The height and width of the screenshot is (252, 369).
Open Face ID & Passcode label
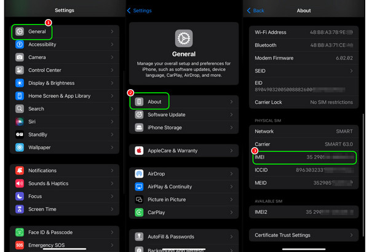pos(50,232)
